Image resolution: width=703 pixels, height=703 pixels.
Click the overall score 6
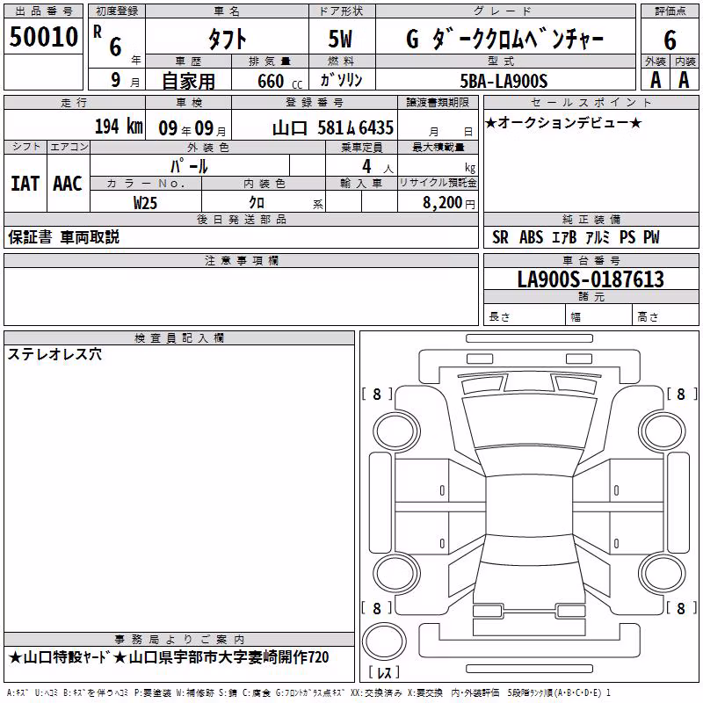670,40
